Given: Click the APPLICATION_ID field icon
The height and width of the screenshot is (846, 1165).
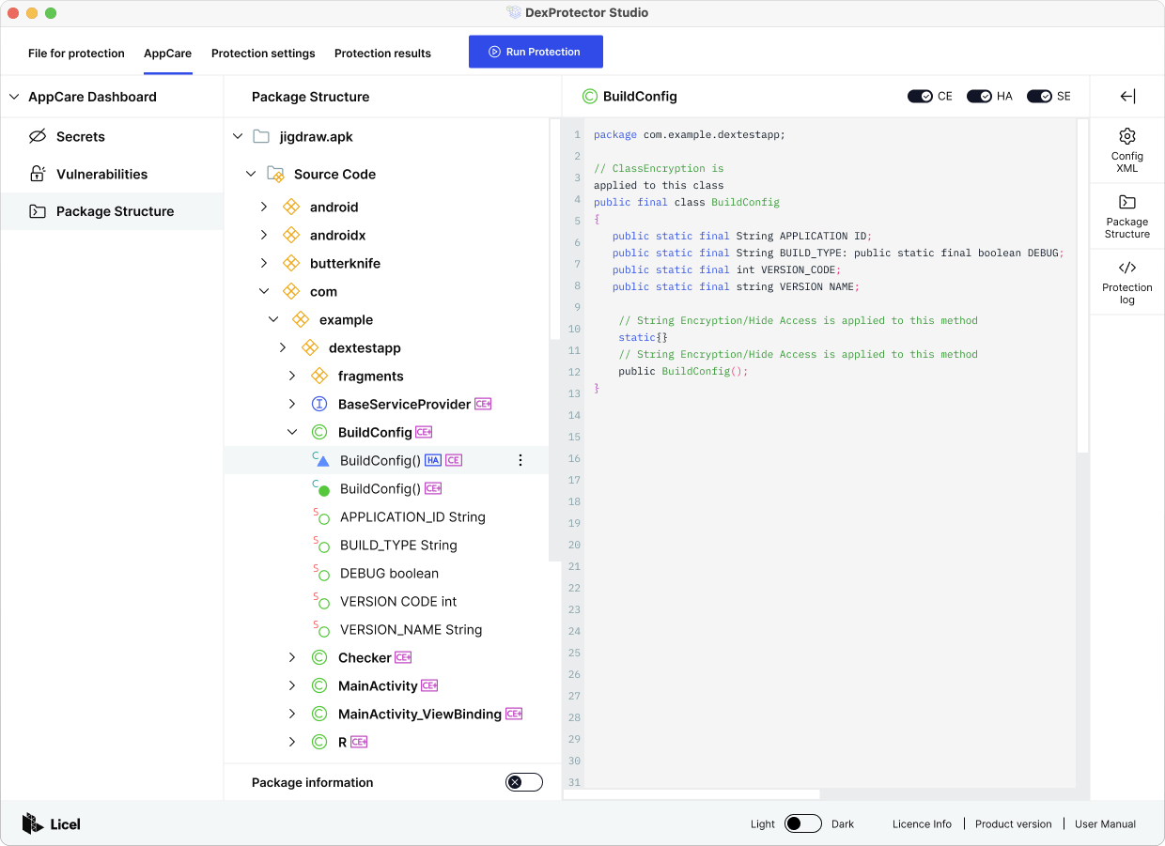Looking at the screenshot, I should [x=321, y=516].
